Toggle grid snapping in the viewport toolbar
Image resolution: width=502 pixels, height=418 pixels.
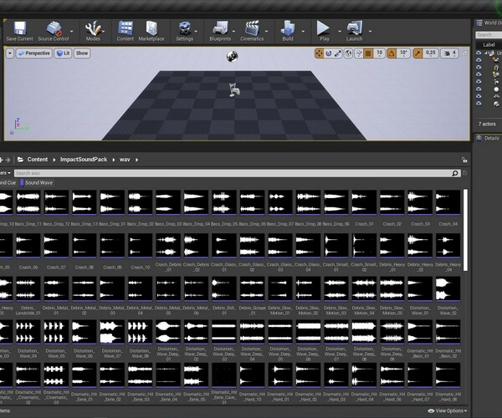coord(368,54)
